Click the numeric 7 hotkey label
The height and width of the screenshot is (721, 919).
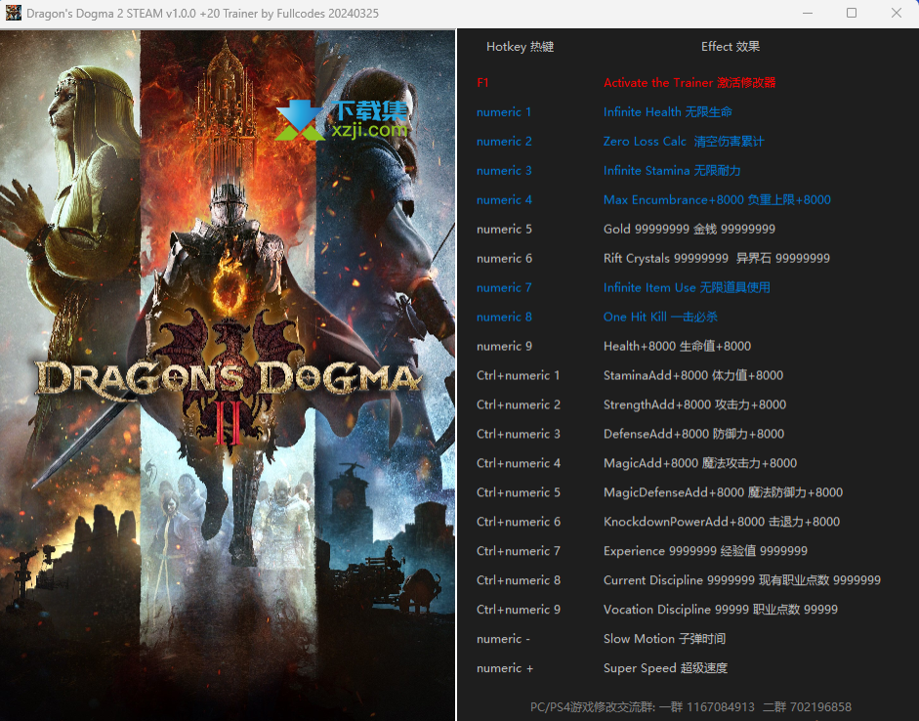(504, 288)
